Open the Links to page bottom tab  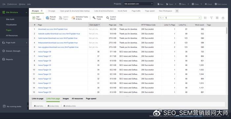pos(38,99)
